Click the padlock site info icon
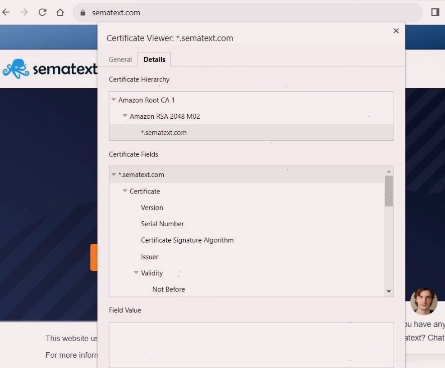This screenshot has height=368, width=445. click(x=83, y=13)
